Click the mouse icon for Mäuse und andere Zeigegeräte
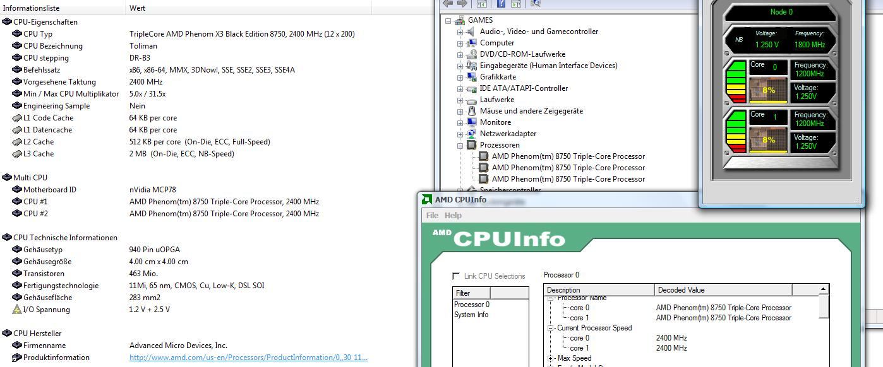The image size is (883, 367). (471, 111)
